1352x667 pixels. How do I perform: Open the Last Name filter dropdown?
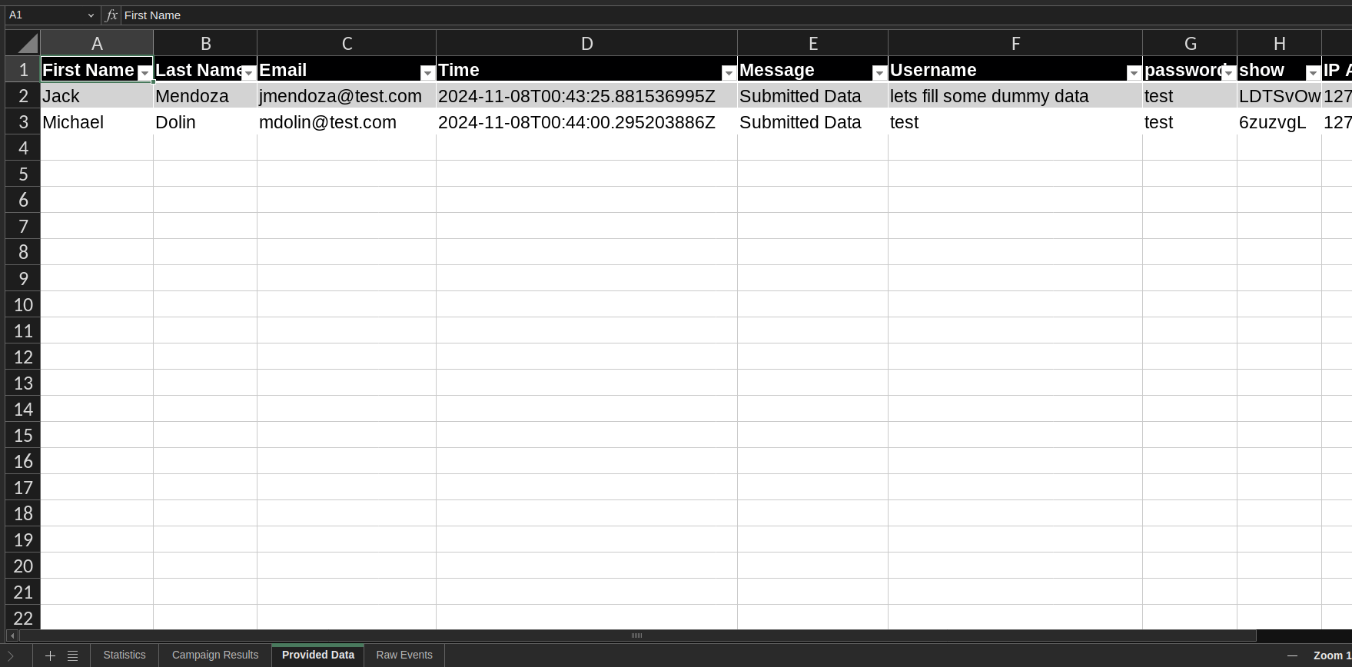pyautogui.click(x=248, y=73)
